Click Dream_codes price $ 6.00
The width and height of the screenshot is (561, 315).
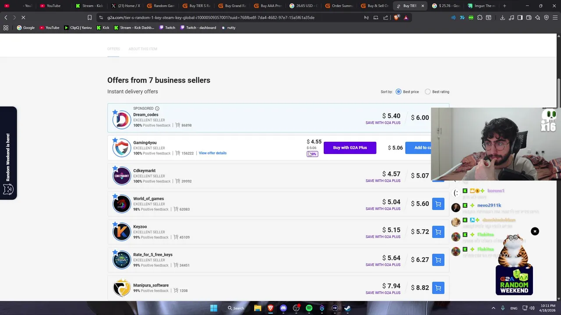(x=420, y=118)
